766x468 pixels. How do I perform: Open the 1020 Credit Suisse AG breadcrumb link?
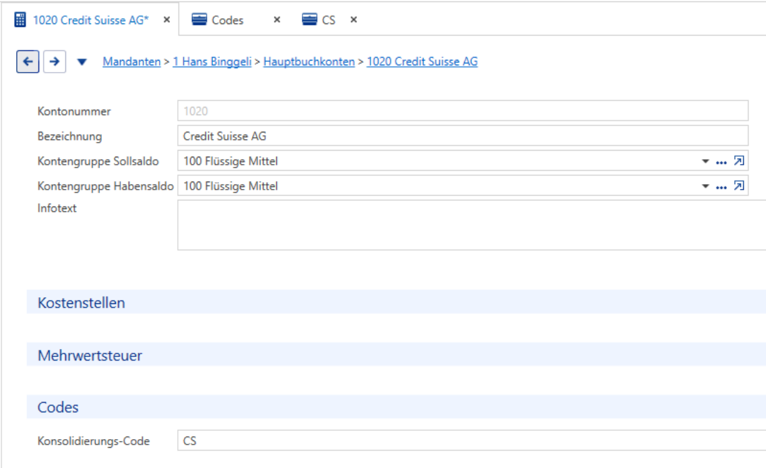click(x=422, y=62)
